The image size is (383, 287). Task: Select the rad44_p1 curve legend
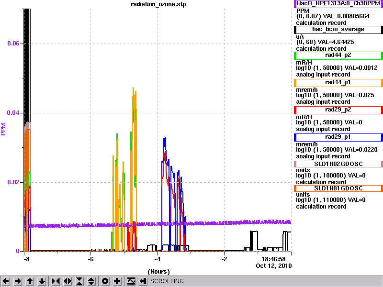point(338,83)
